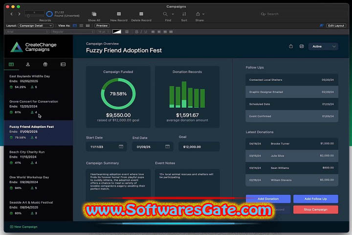Image resolution: width=352 pixels, height=235 pixels.
Task: Open the Layout Campaign Detail dropdown
Action: tap(36, 25)
